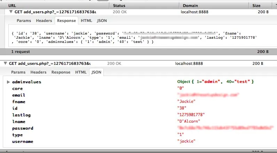Select the id key
This screenshot has height=153, width=277.
click(x=15, y=108)
